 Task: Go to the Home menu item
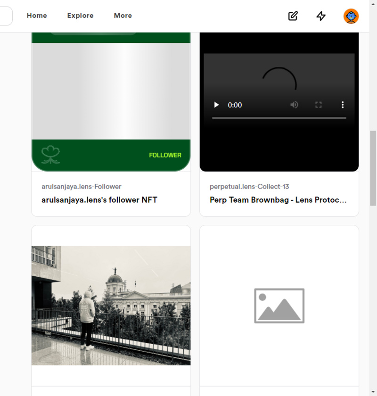tap(37, 16)
